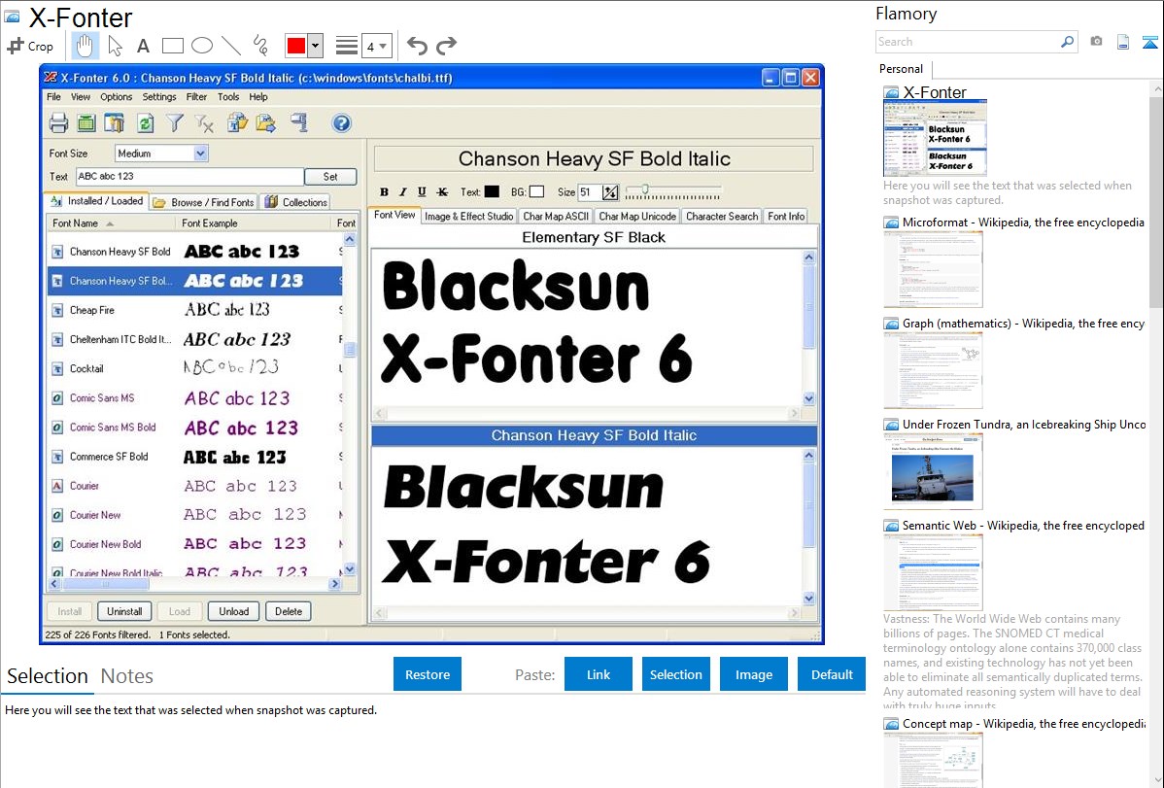This screenshot has width=1164, height=788.
Task: Click the white BG color swatch
Action: (x=536, y=191)
